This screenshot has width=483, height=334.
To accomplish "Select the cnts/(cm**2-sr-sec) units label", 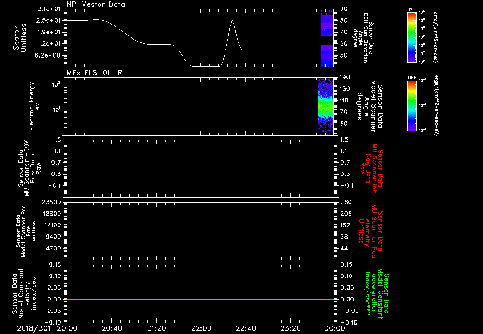I will [x=435, y=37].
